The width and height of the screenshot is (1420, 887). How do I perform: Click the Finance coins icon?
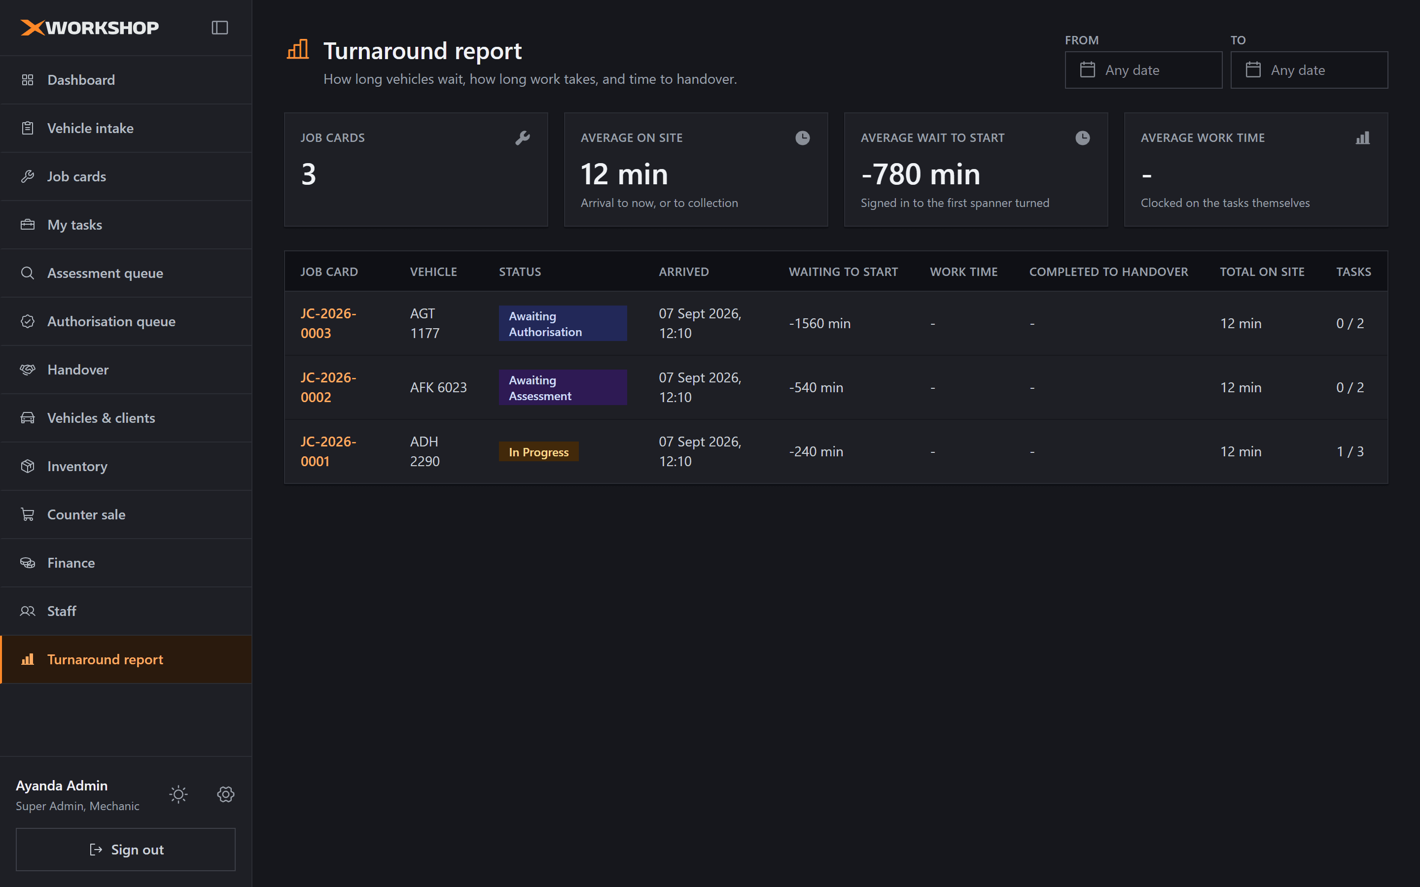click(x=28, y=563)
